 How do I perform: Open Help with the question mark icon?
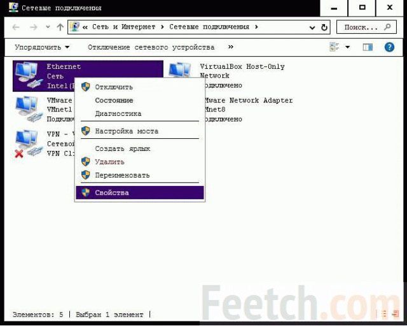point(389,47)
